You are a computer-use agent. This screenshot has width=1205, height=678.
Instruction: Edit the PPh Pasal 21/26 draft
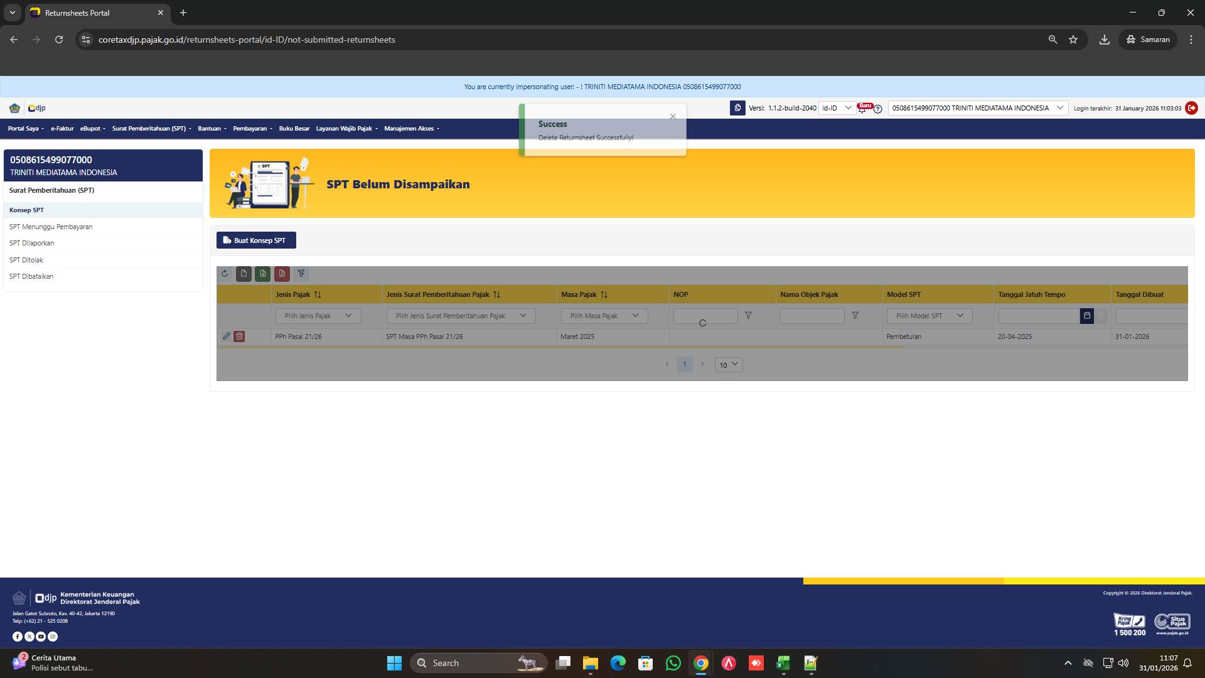[x=227, y=336]
